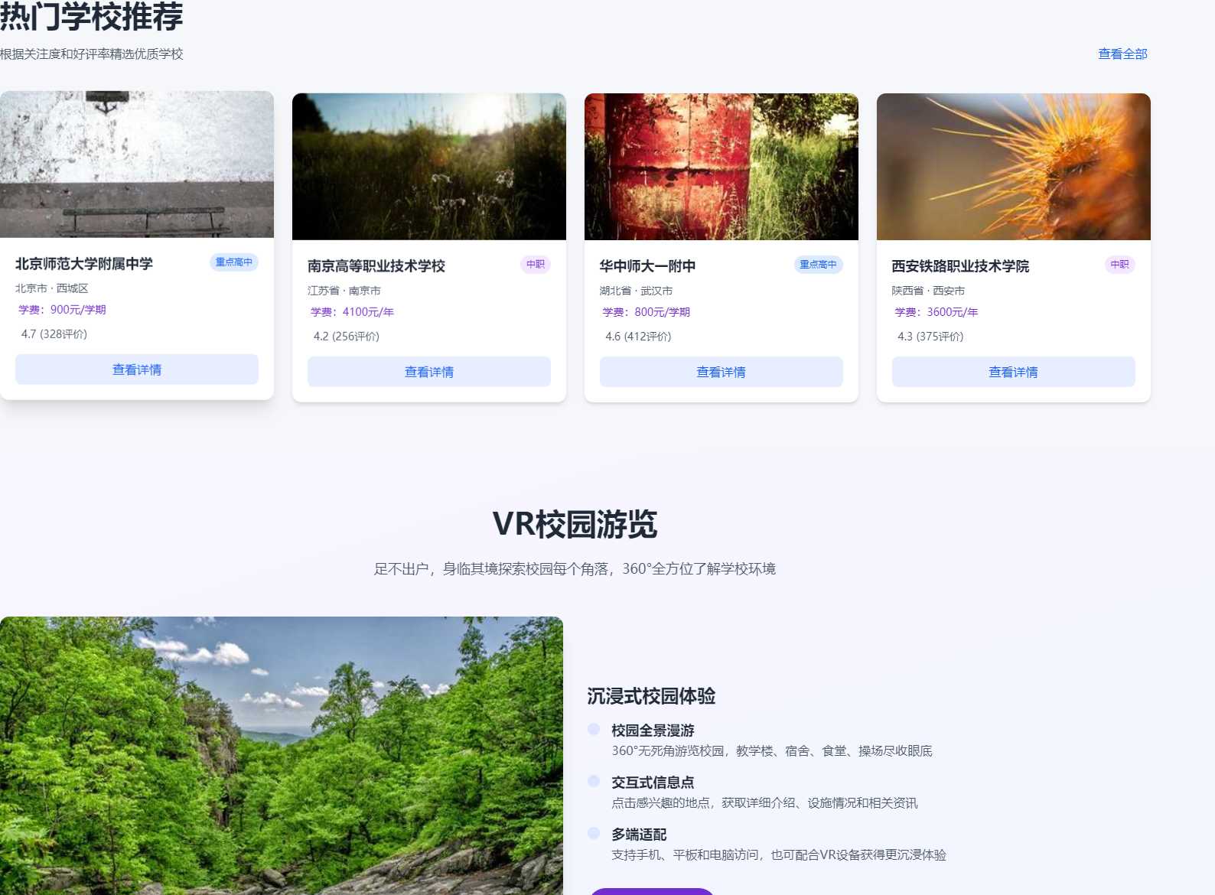Image resolution: width=1215 pixels, height=895 pixels.
Task: Click the 华中师大一附中 school title
Action: pyautogui.click(x=647, y=265)
